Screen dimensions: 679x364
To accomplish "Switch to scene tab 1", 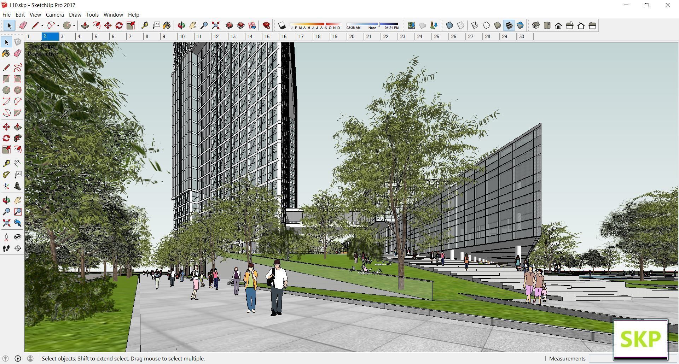I will (x=33, y=36).
